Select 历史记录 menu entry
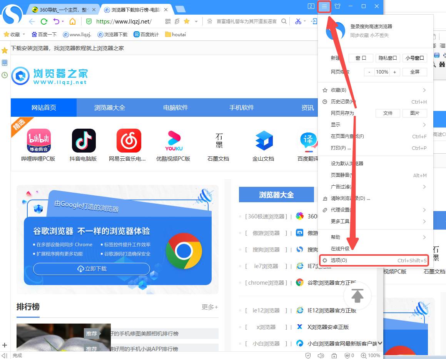 [x=376, y=102]
